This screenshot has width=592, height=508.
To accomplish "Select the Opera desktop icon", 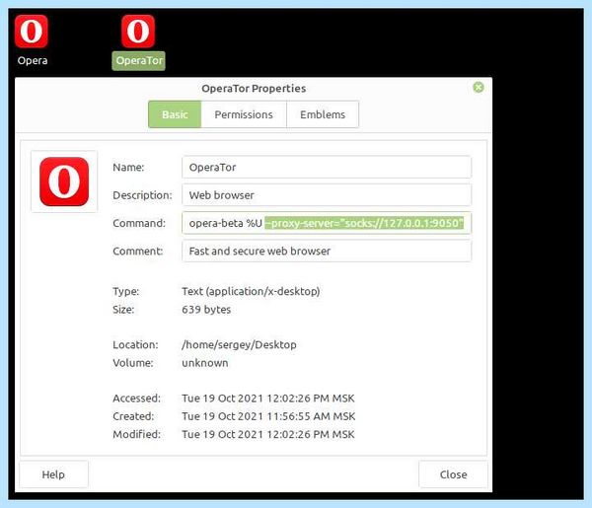I will (x=32, y=32).
